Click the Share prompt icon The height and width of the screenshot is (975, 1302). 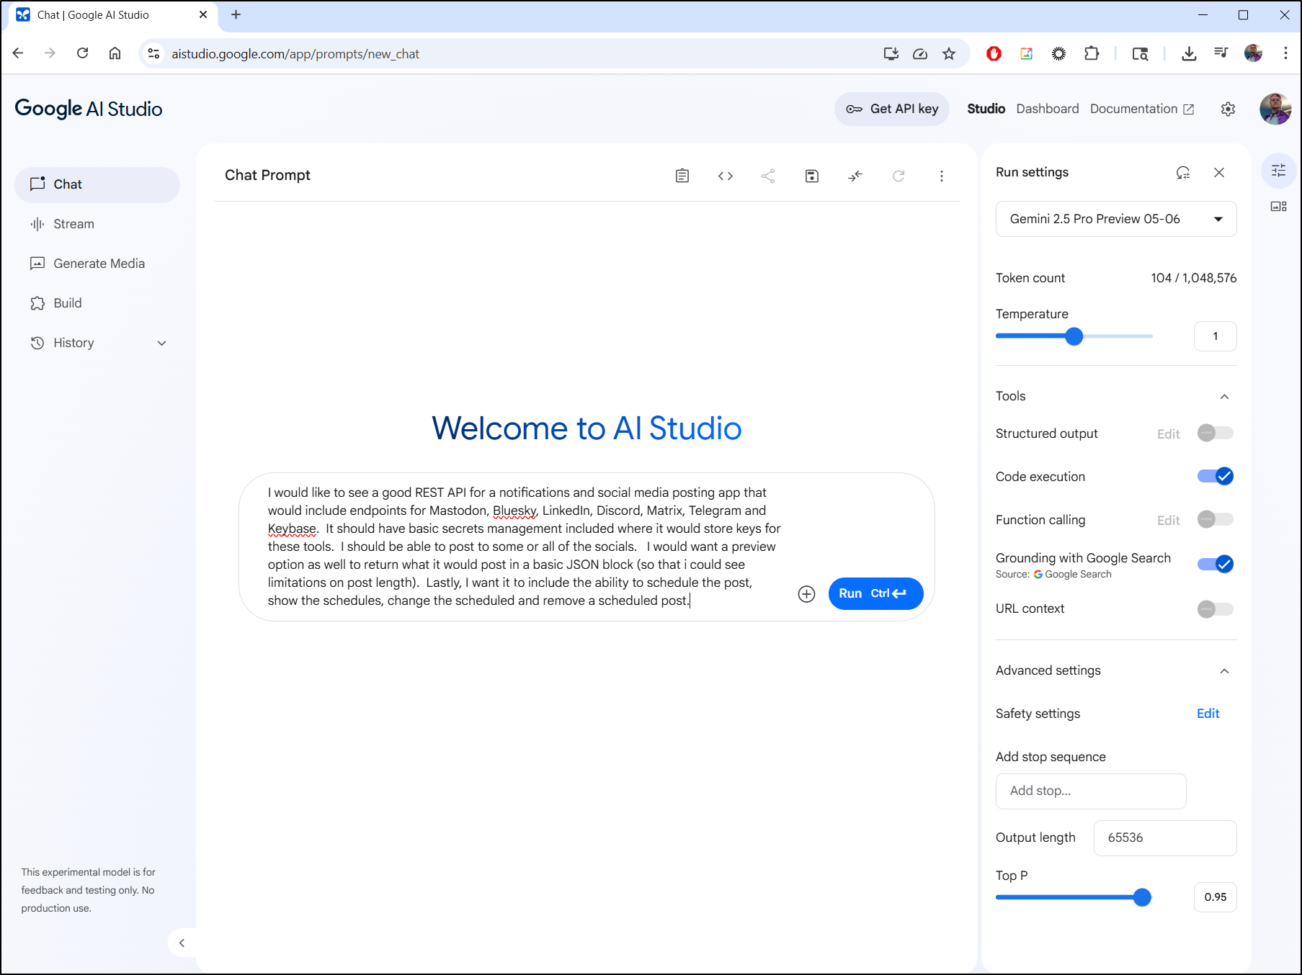(768, 176)
